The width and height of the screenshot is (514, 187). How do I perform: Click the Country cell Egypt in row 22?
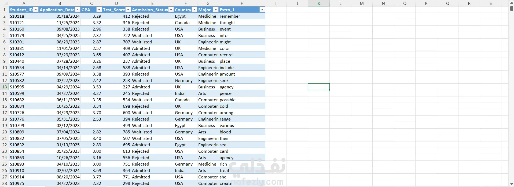tap(186, 145)
